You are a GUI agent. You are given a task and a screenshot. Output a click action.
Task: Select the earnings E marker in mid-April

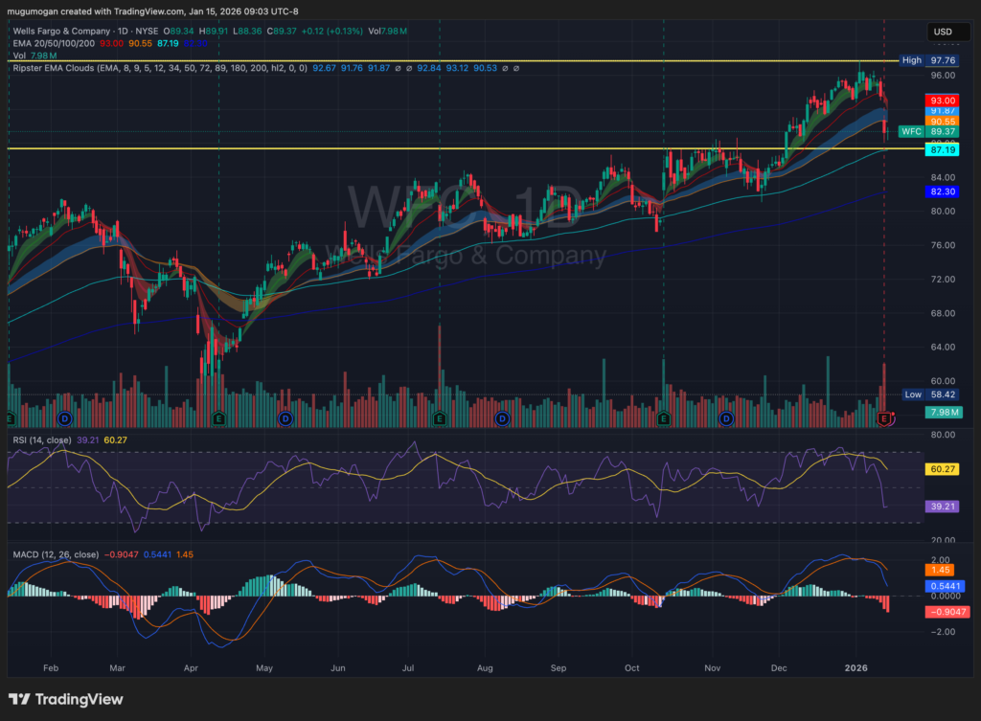click(219, 418)
